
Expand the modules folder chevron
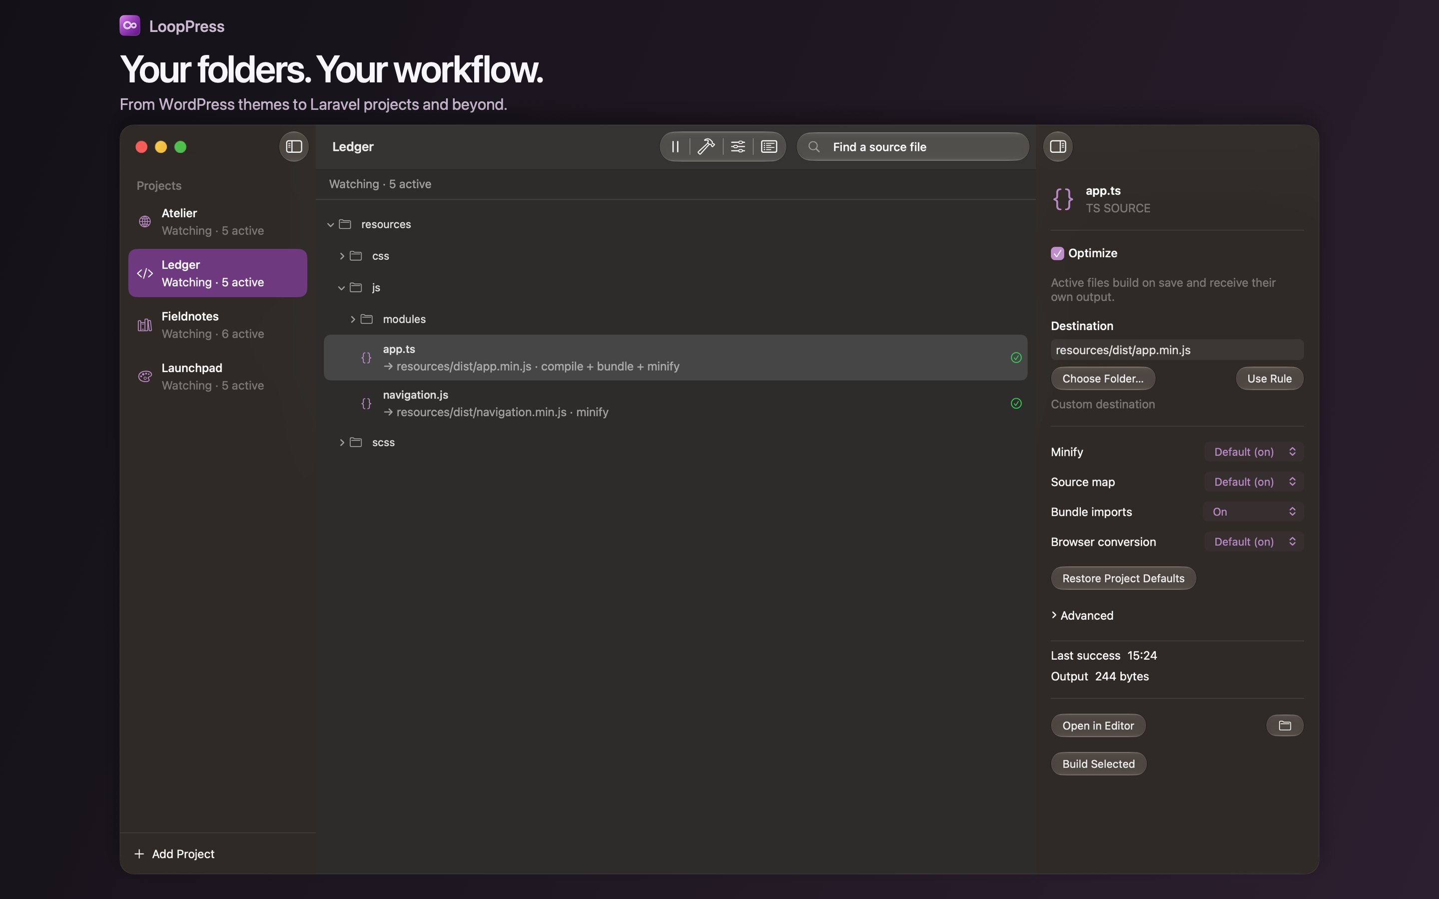click(353, 319)
